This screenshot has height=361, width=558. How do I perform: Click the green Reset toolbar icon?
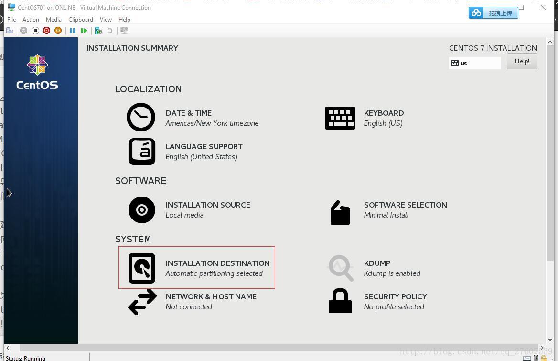tap(84, 31)
